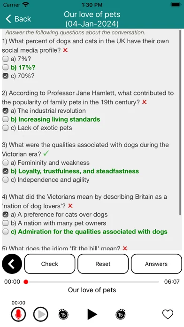Rewind audio by 15 seconds
The width and height of the screenshot is (184, 327).
63,314
